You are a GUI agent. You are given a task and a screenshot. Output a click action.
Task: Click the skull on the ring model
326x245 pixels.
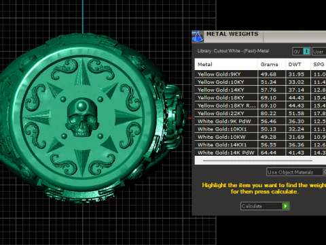(x=82, y=118)
